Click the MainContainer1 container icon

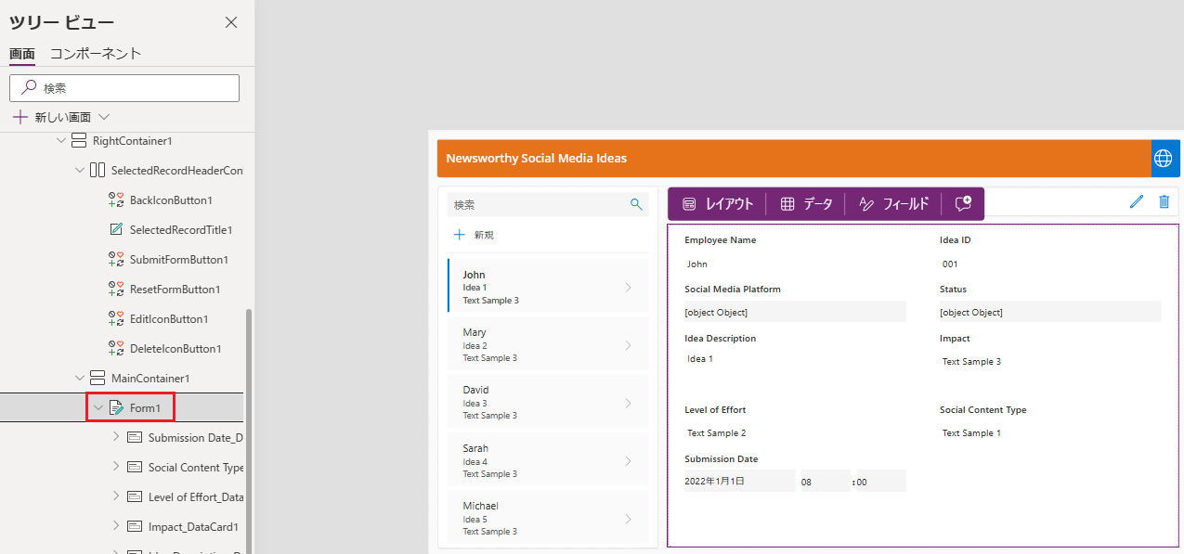[x=98, y=379]
